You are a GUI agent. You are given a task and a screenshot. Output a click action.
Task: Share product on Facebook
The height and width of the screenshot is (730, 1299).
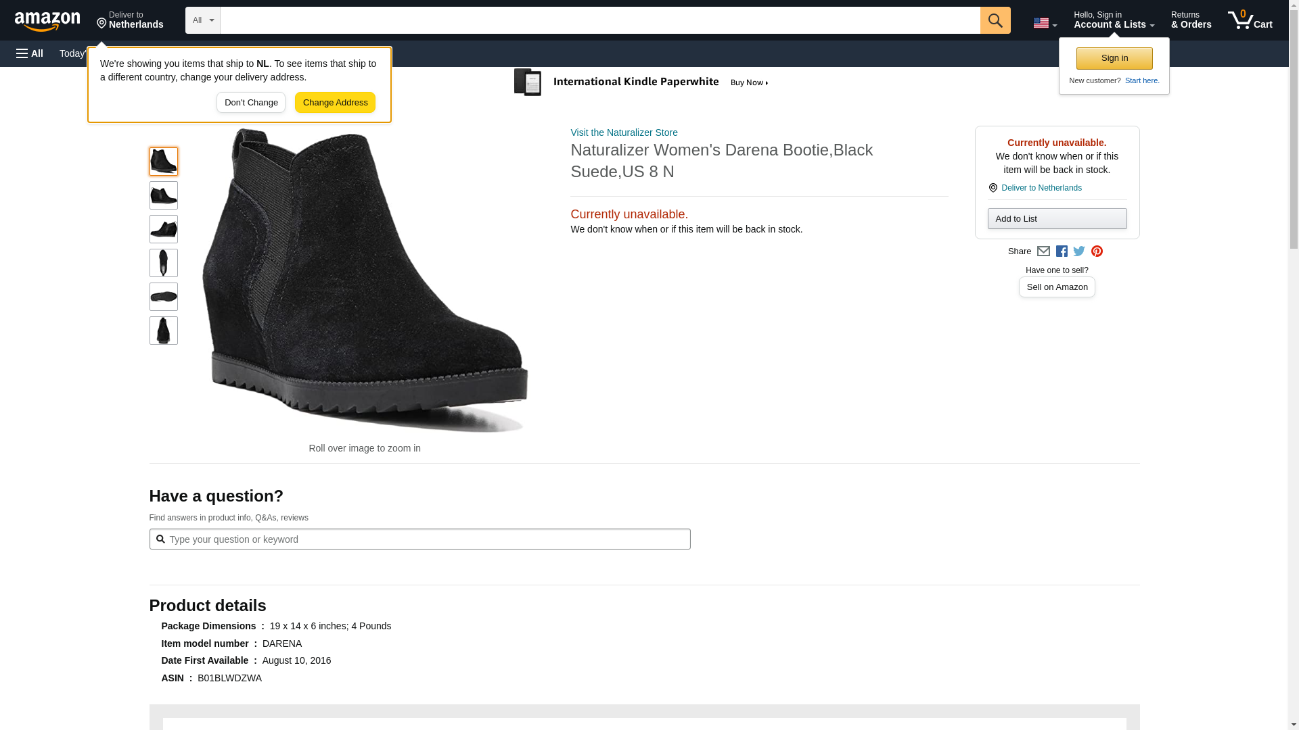[x=1062, y=251]
